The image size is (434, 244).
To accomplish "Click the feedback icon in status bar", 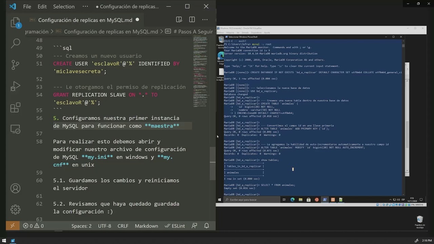I will (194, 226).
